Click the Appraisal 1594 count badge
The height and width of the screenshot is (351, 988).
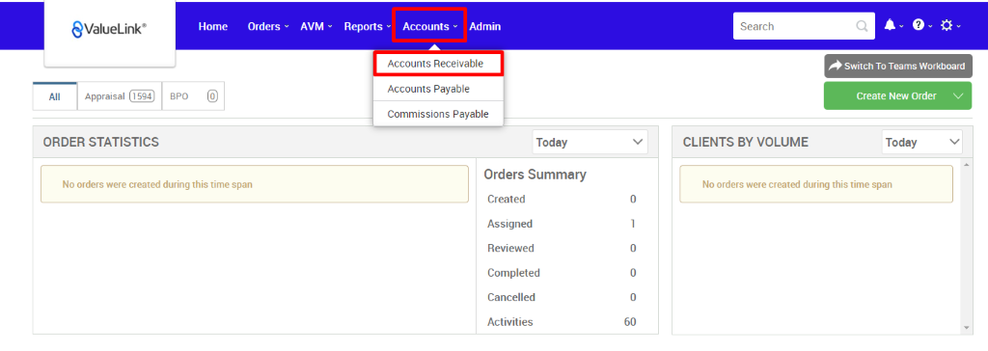point(143,96)
